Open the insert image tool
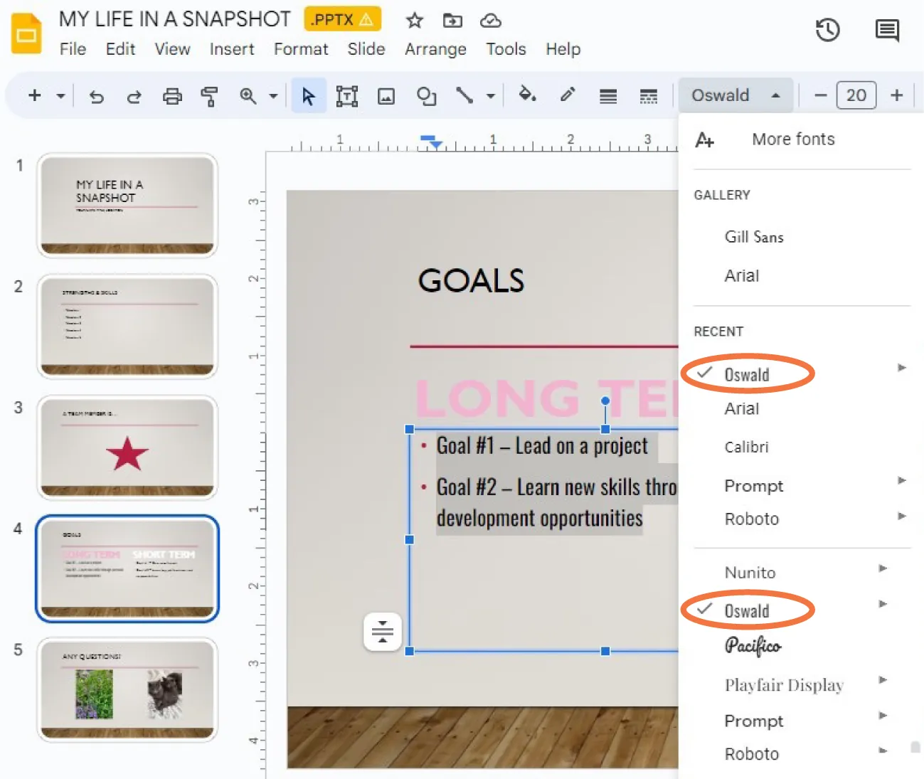The height and width of the screenshot is (779, 924). (386, 95)
